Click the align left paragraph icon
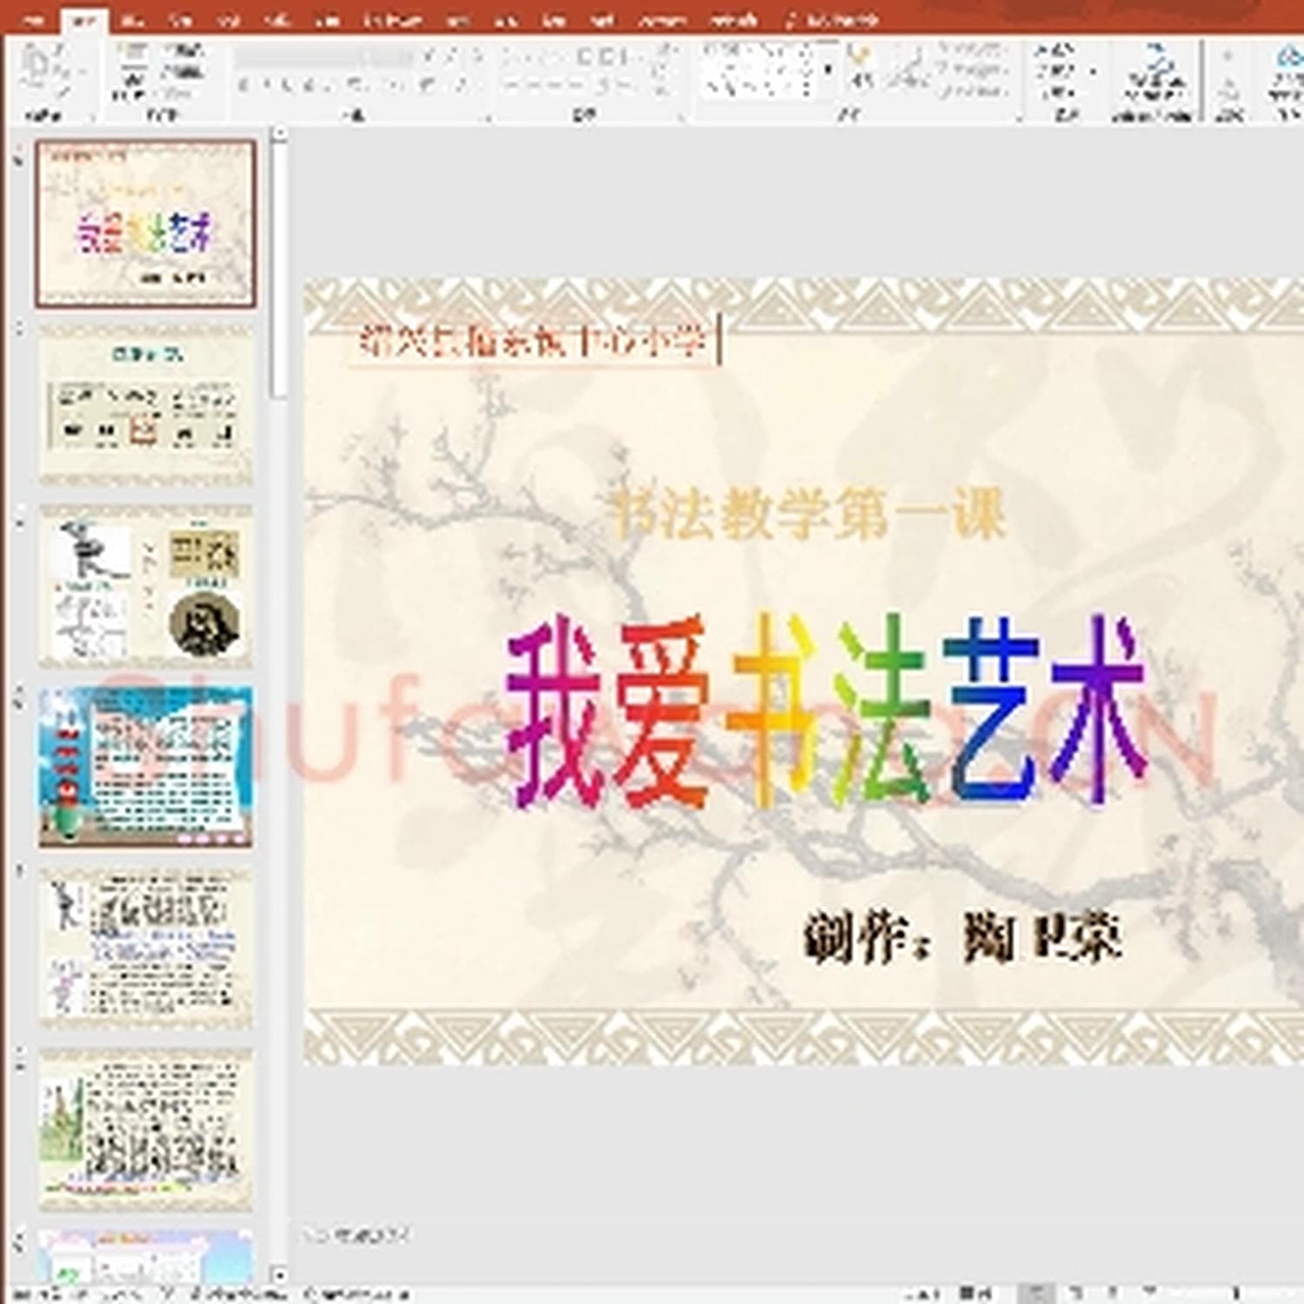1304x1304 pixels. [512, 85]
